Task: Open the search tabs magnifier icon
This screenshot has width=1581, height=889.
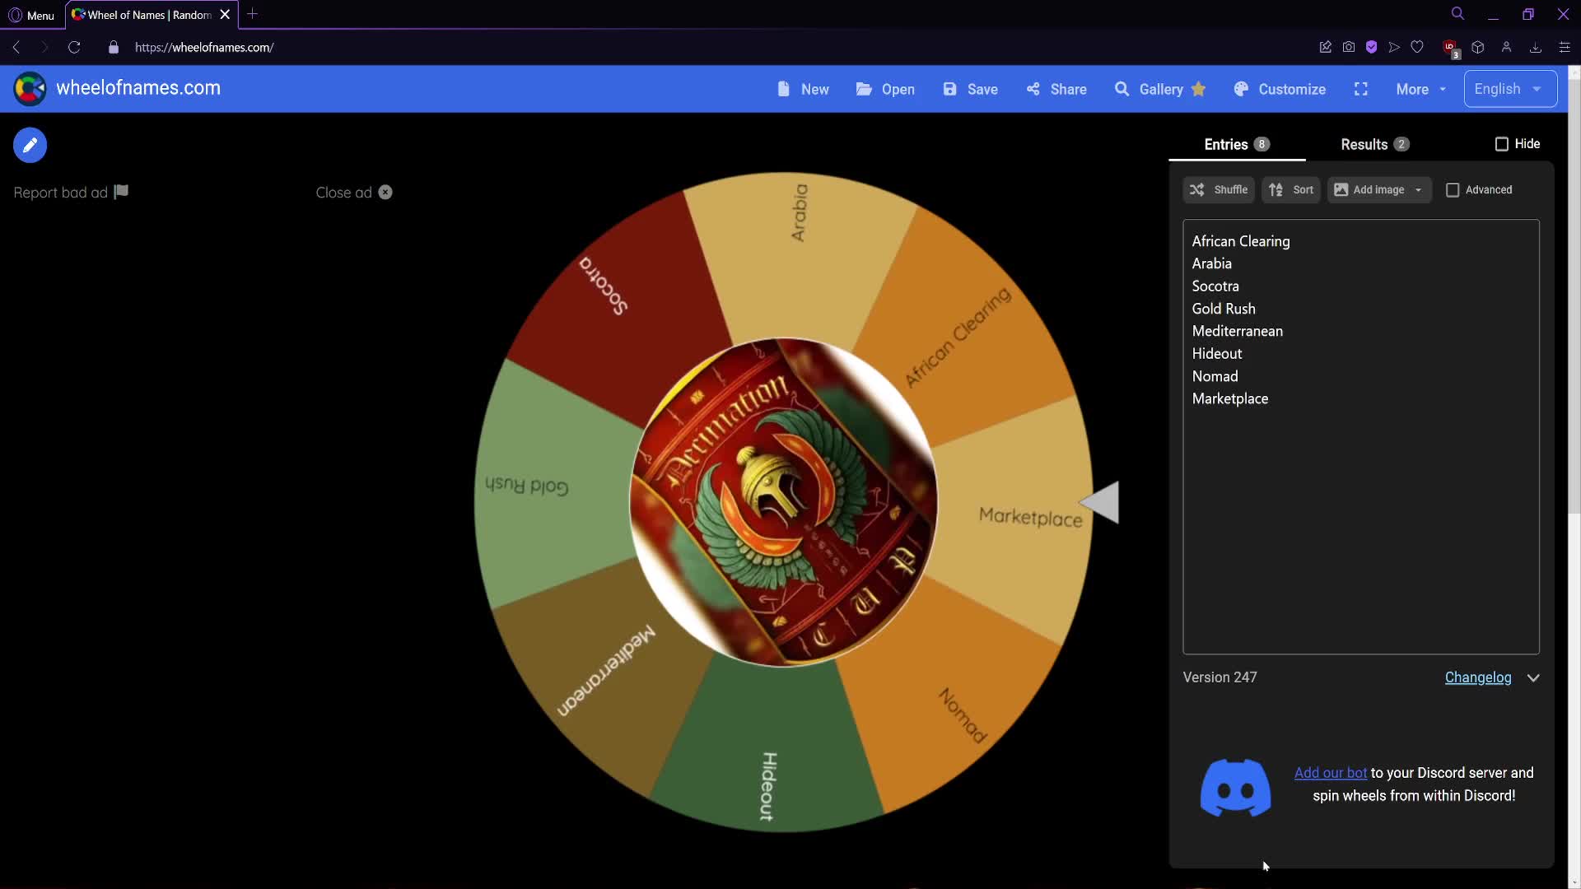Action: [x=1457, y=14]
